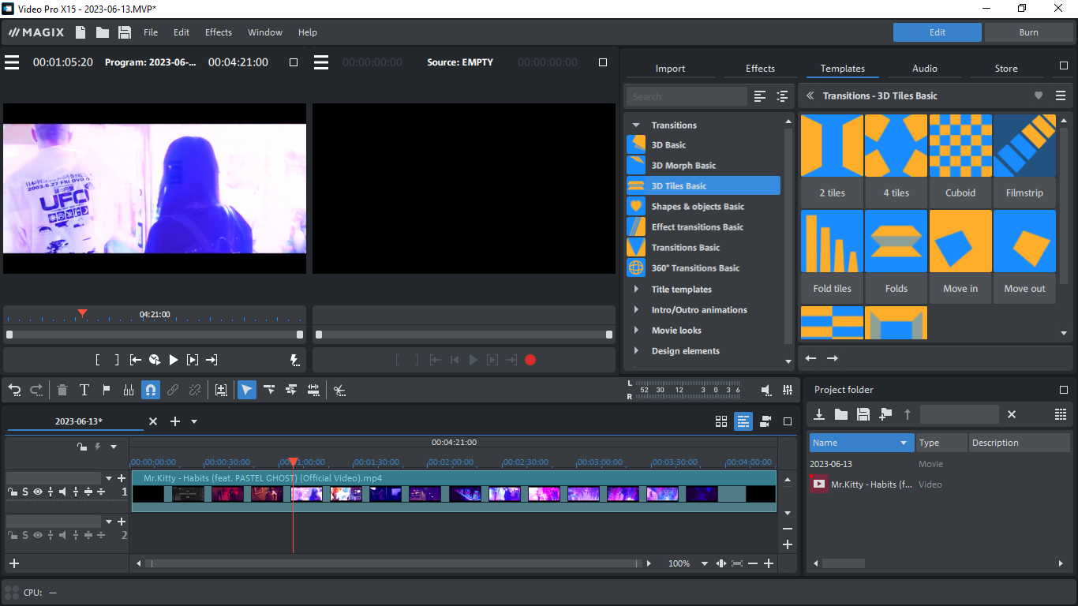1078x606 pixels.
Task: Click the red playhead marker on timeline ruler
Action: [x=293, y=462]
